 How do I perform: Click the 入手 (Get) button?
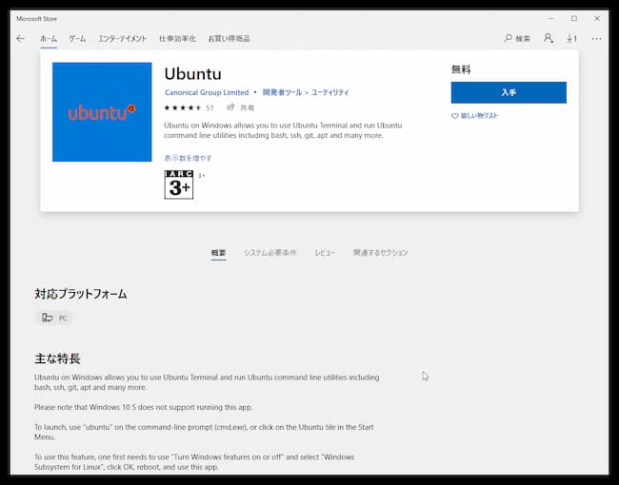509,92
